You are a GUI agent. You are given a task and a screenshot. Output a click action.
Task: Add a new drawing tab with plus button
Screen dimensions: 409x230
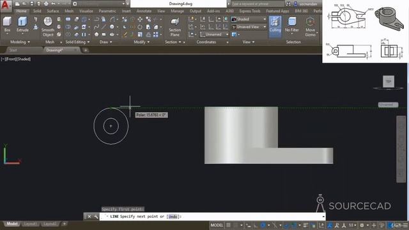pos(86,50)
